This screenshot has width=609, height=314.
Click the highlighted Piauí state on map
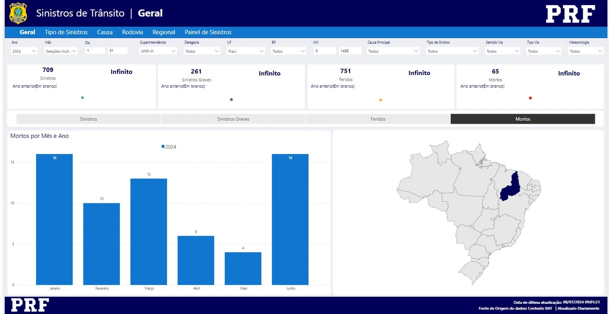513,187
